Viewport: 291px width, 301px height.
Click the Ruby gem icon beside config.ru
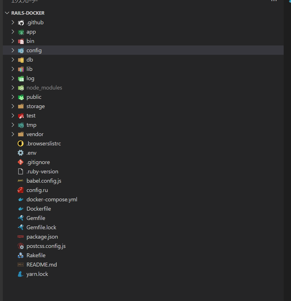pyautogui.click(x=21, y=190)
